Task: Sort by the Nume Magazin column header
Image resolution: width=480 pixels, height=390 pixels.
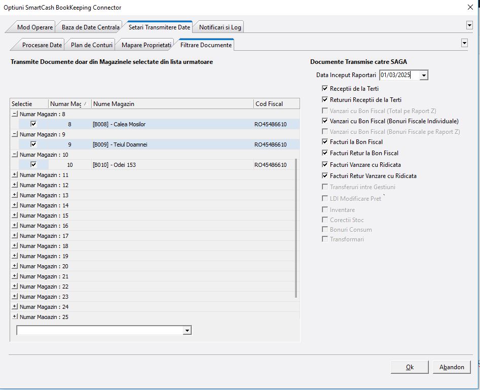Action: click(172, 104)
